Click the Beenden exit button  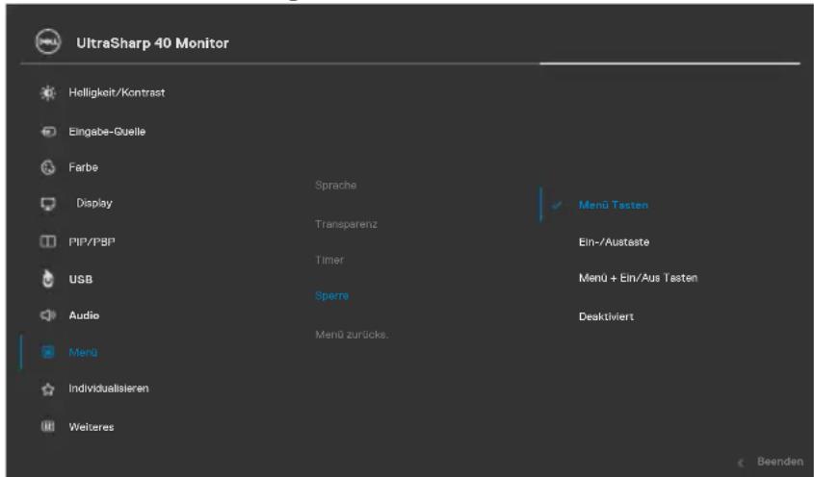(x=779, y=462)
